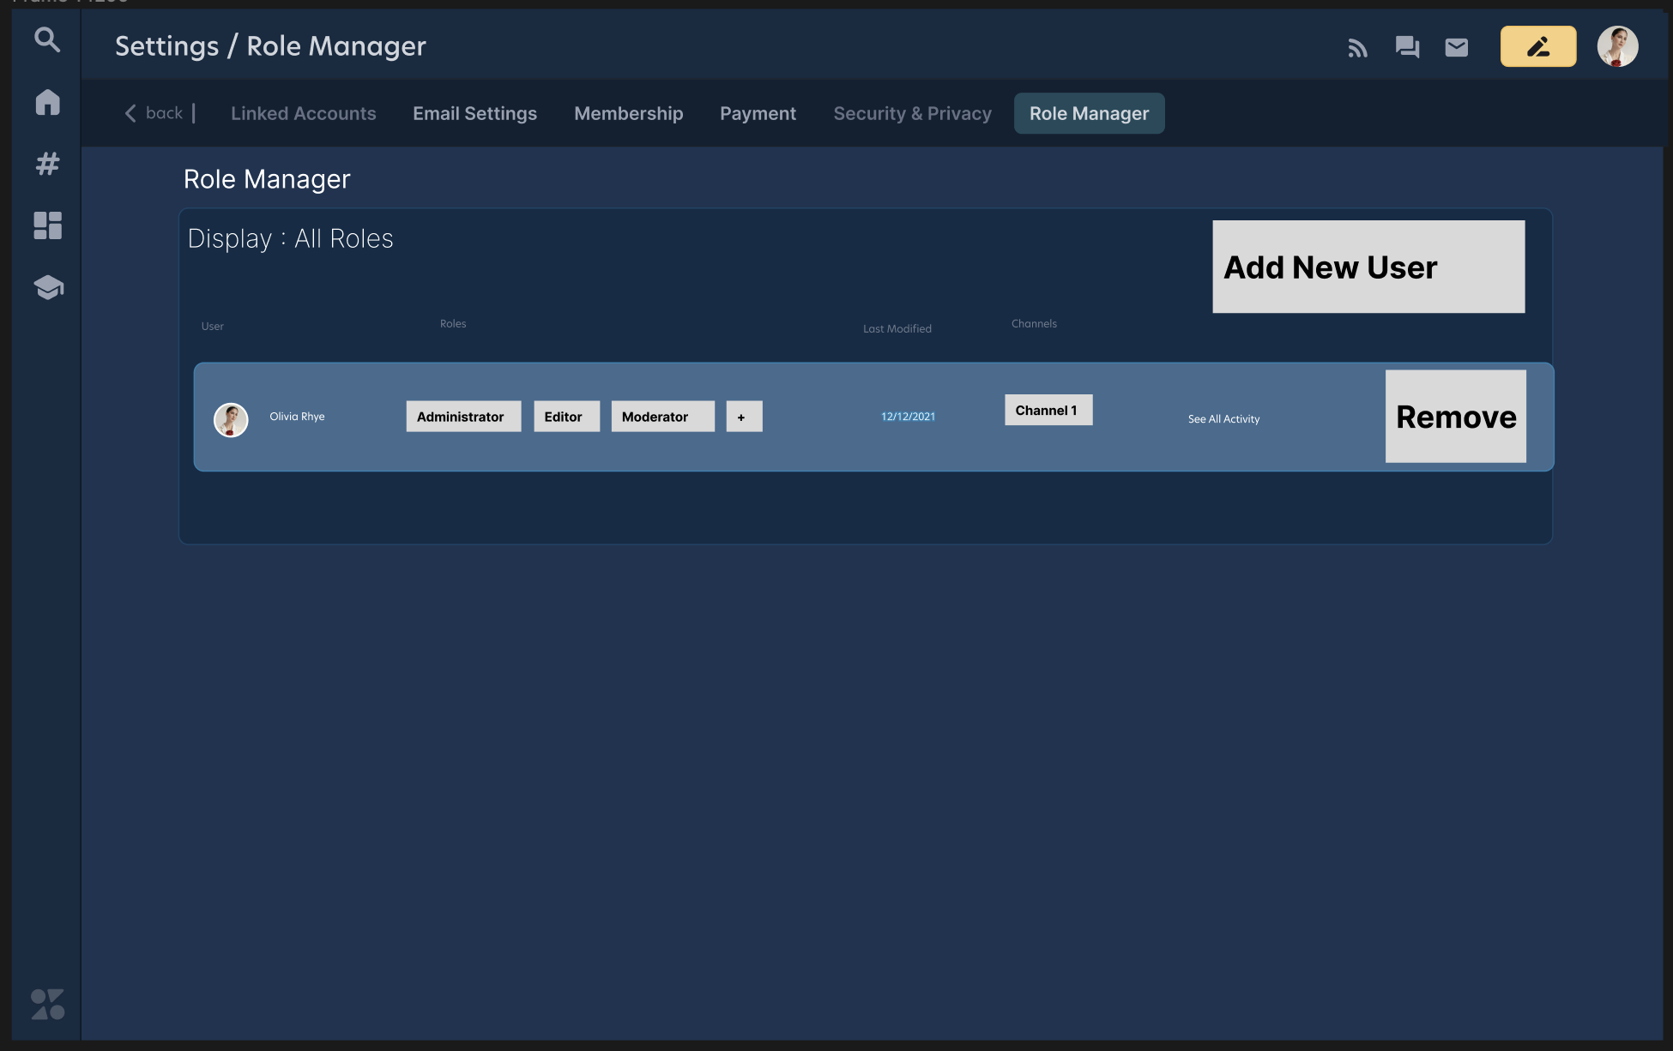Click the Add New User button
This screenshot has height=1051, width=1673.
pyautogui.click(x=1368, y=267)
